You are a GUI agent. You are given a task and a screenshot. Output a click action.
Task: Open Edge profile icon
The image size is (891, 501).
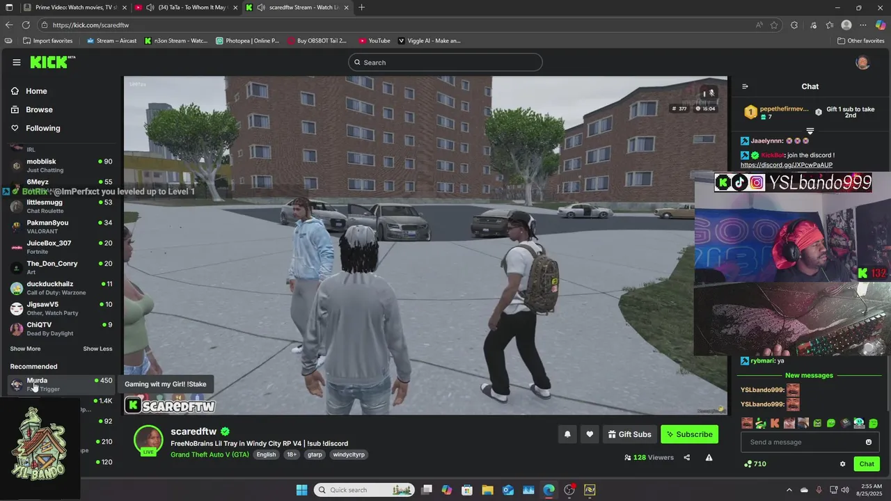(x=846, y=25)
